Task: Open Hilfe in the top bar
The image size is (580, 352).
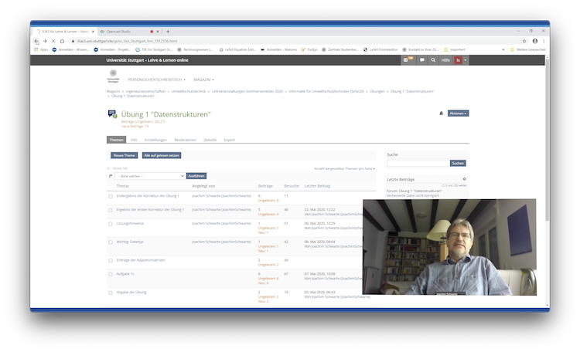Action: 445,60
